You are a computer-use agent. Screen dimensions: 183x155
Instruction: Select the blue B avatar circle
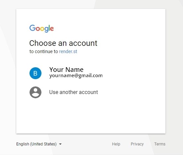(x=35, y=73)
